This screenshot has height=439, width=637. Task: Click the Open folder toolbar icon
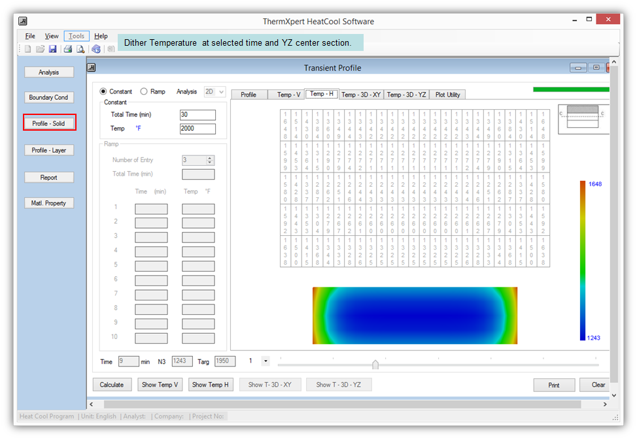[40, 49]
